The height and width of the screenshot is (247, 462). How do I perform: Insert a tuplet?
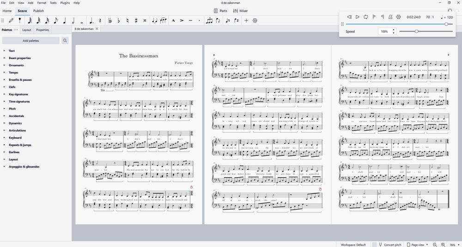click(x=209, y=21)
